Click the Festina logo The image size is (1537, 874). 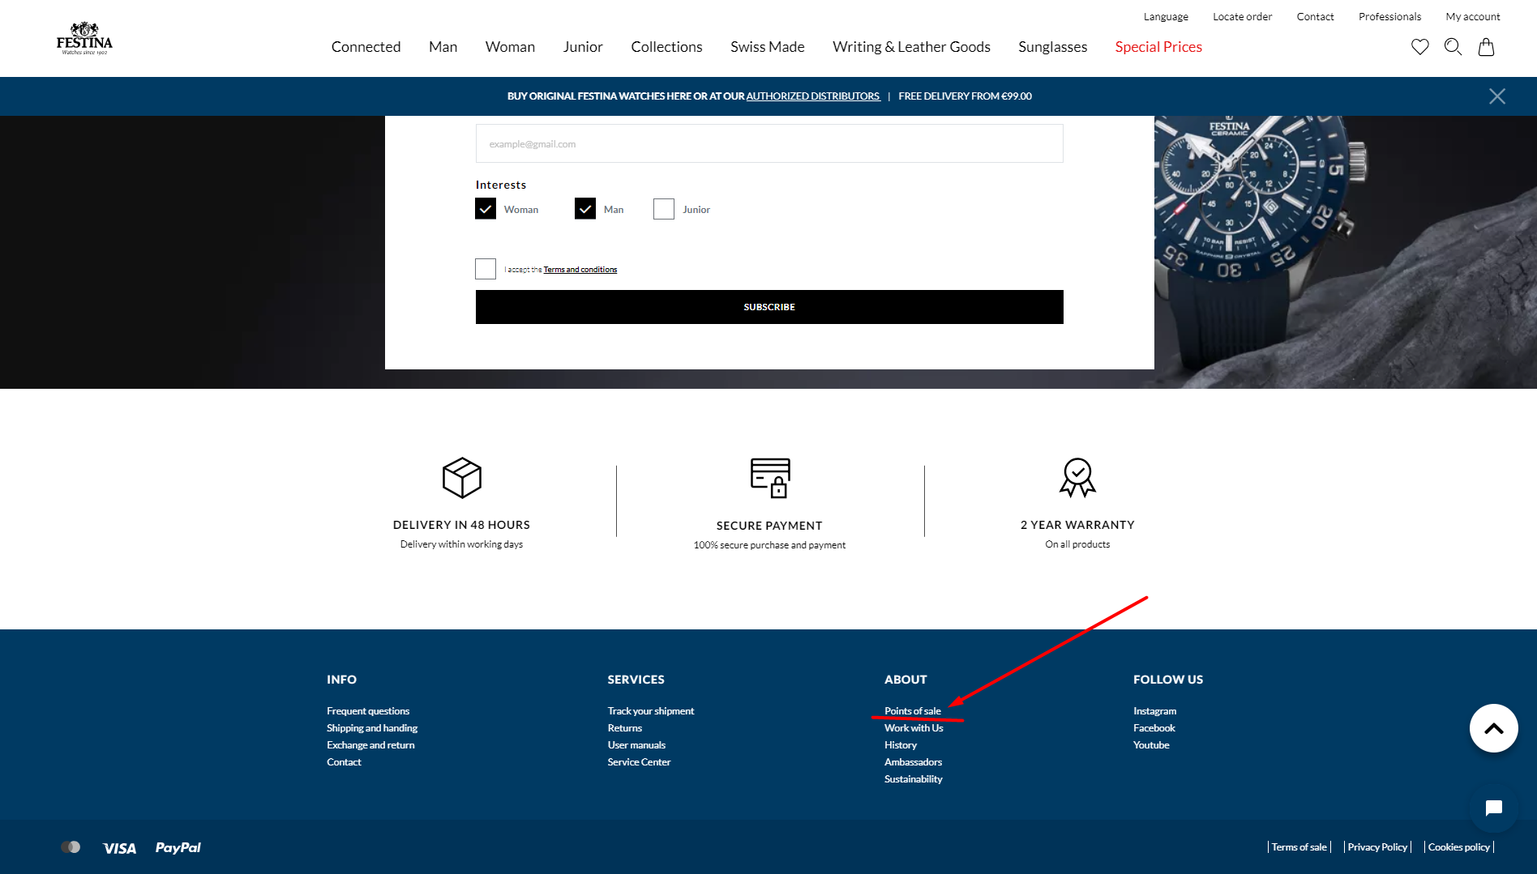click(84, 39)
